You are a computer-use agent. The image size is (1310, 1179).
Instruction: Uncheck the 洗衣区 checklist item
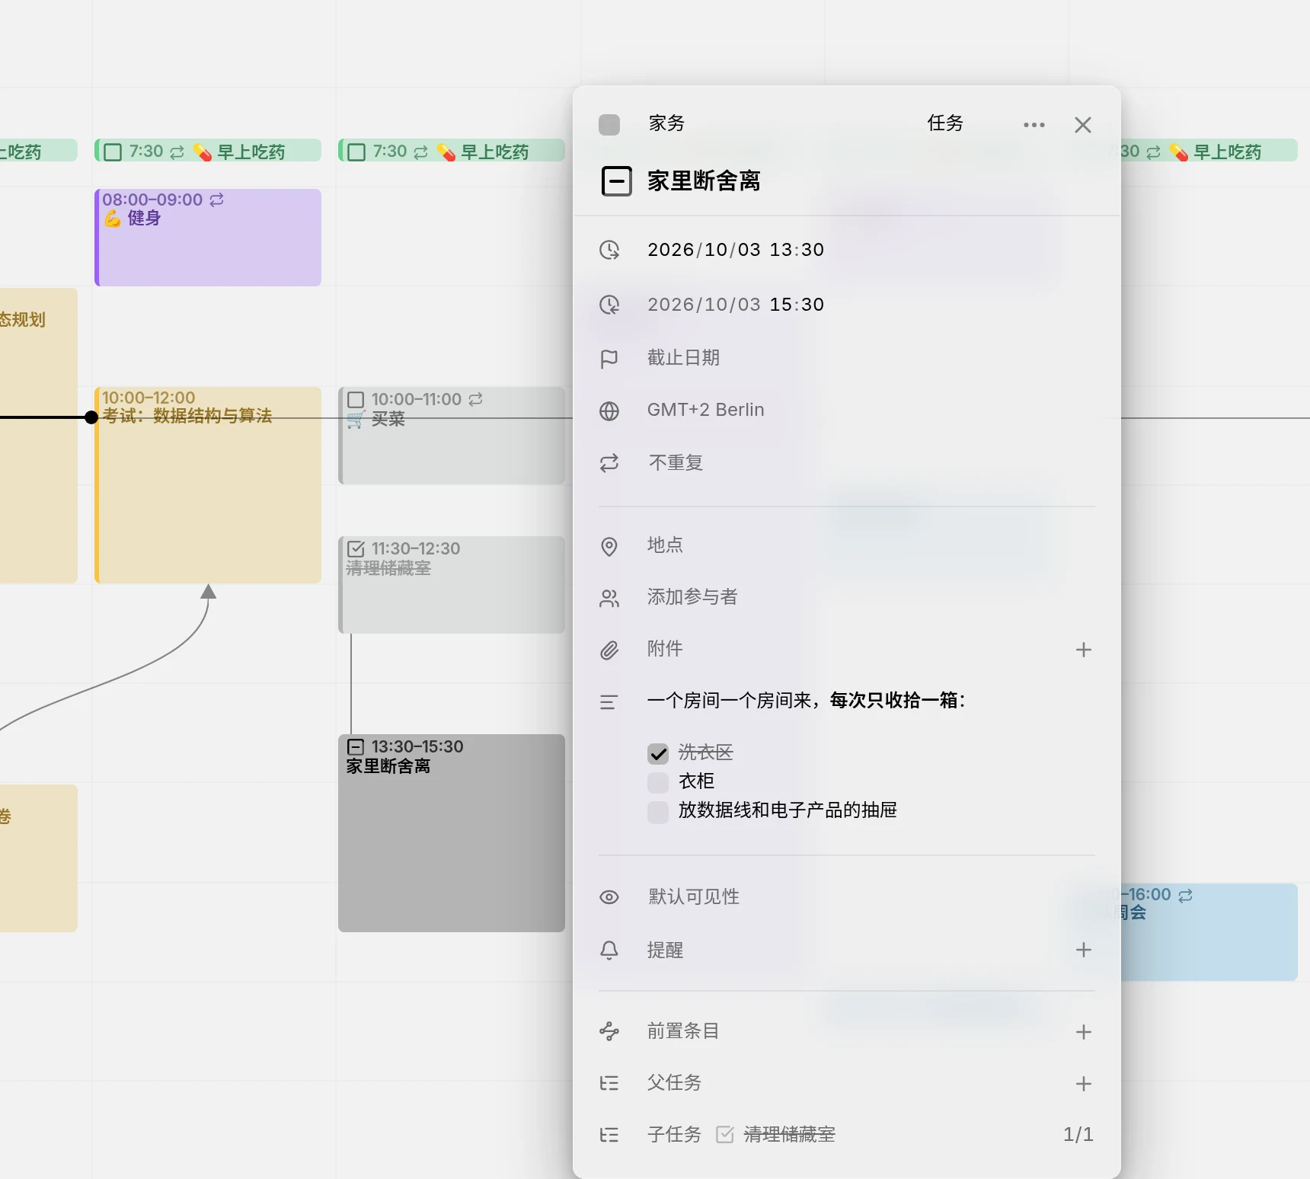(x=658, y=754)
